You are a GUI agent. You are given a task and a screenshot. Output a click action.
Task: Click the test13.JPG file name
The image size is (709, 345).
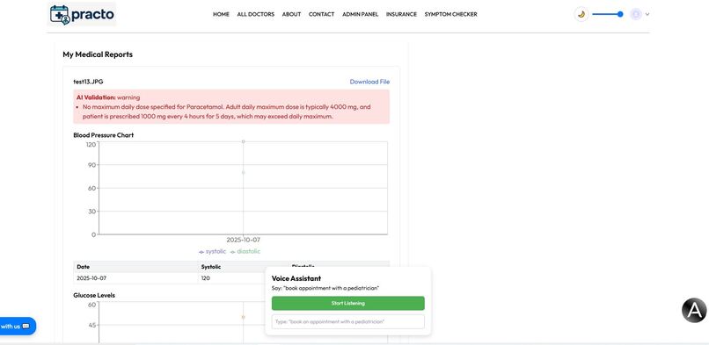tap(88, 82)
